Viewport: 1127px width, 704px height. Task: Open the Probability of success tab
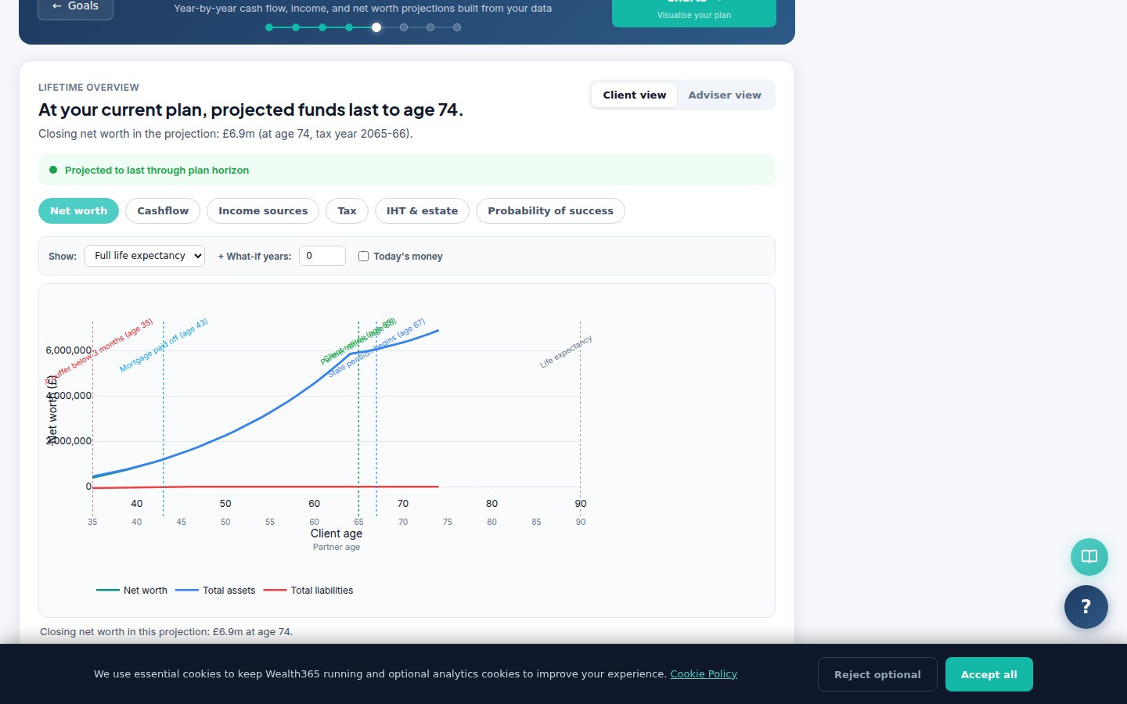(x=550, y=211)
